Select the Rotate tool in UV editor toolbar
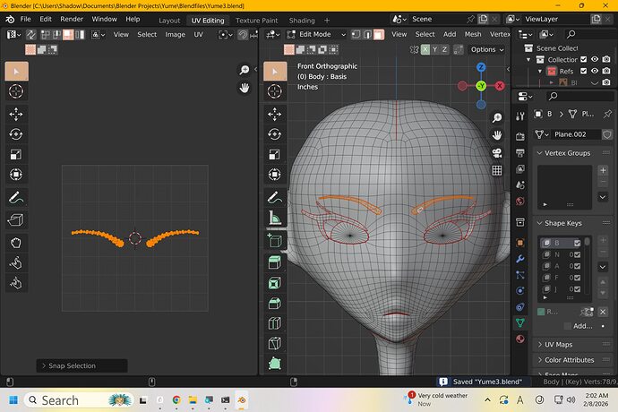Screen dimensions: 618x412 coord(16,134)
